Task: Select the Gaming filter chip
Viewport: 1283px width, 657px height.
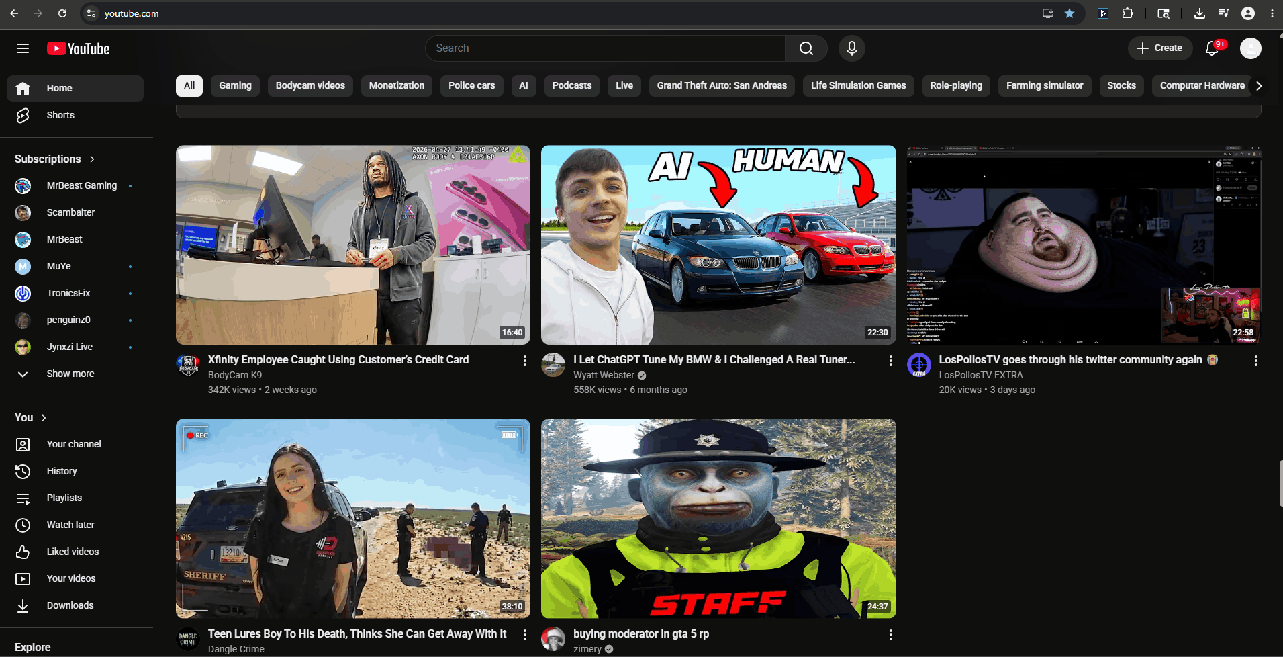Action: coord(235,86)
